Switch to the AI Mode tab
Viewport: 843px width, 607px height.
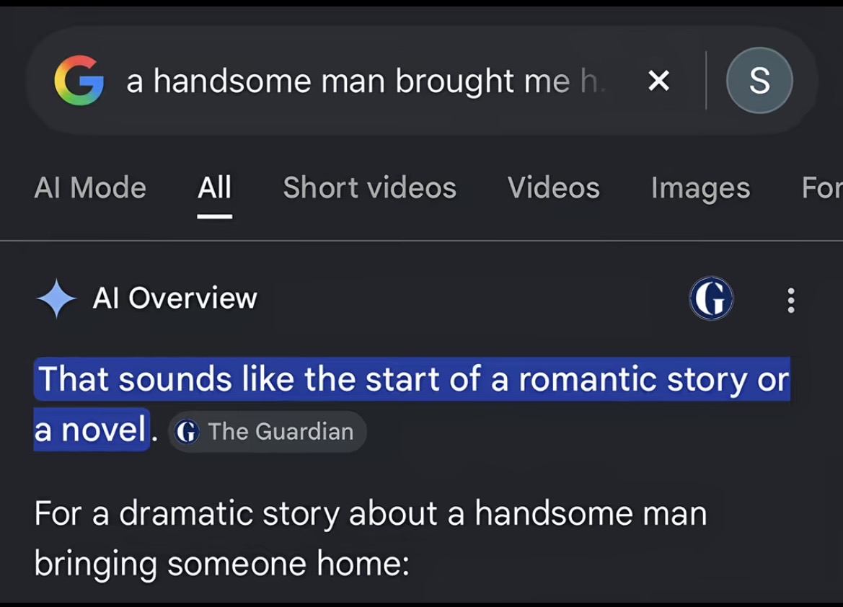(x=90, y=187)
